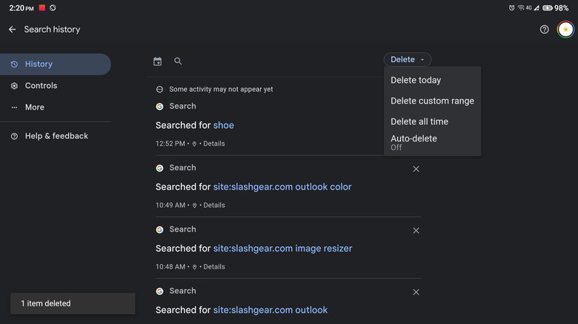
Task: Choose Delete custom range option
Action: pos(432,101)
